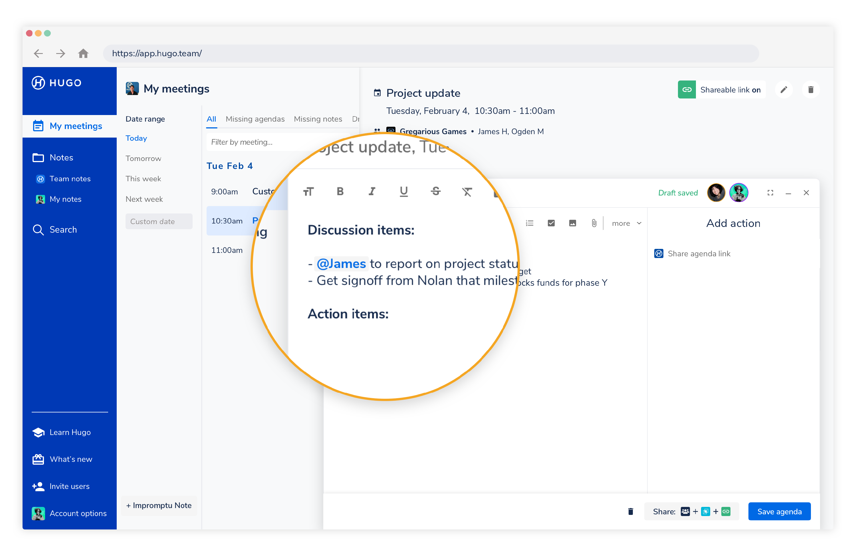Expand the 'more' toolbar dropdown
This screenshot has width=856, height=552.
tap(626, 223)
